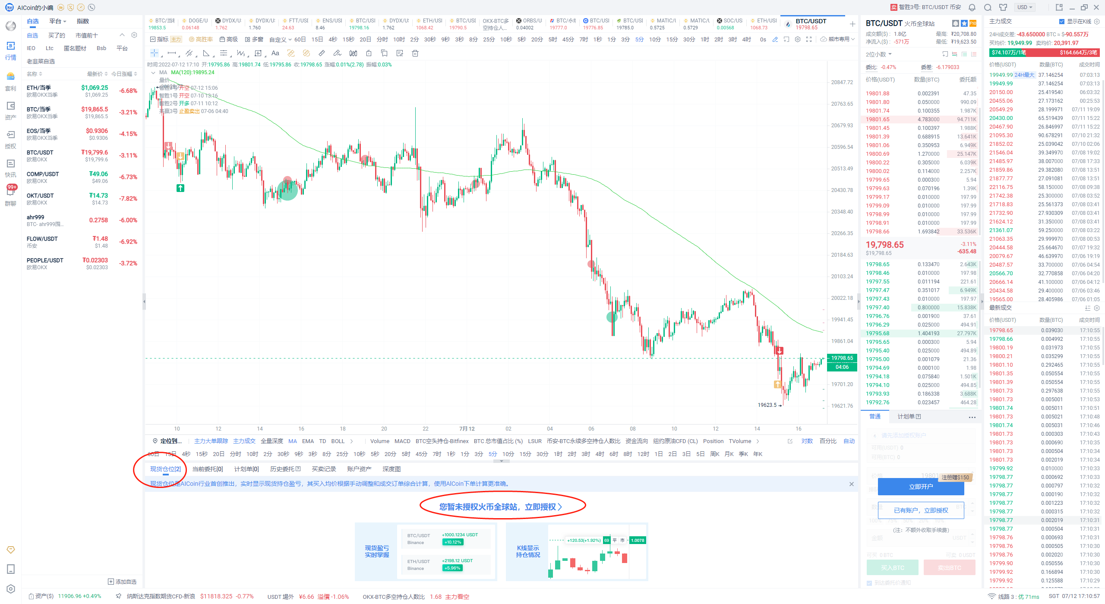Open the search magnifier in title bar
The image size is (1105, 604).
(x=988, y=7)
